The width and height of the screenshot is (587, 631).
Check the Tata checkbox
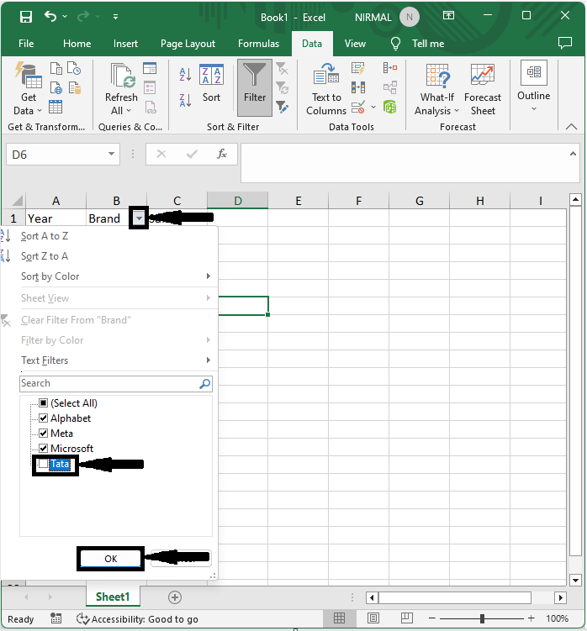(x=43, y=464)
